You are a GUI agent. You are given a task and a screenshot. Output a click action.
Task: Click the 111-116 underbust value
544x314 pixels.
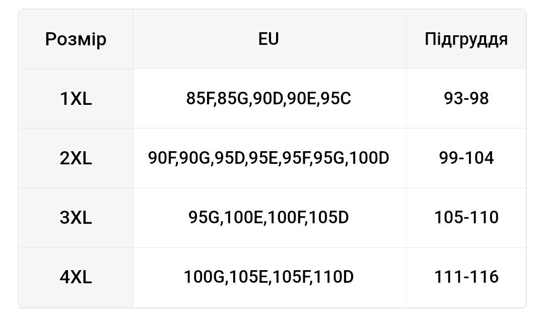466,278
